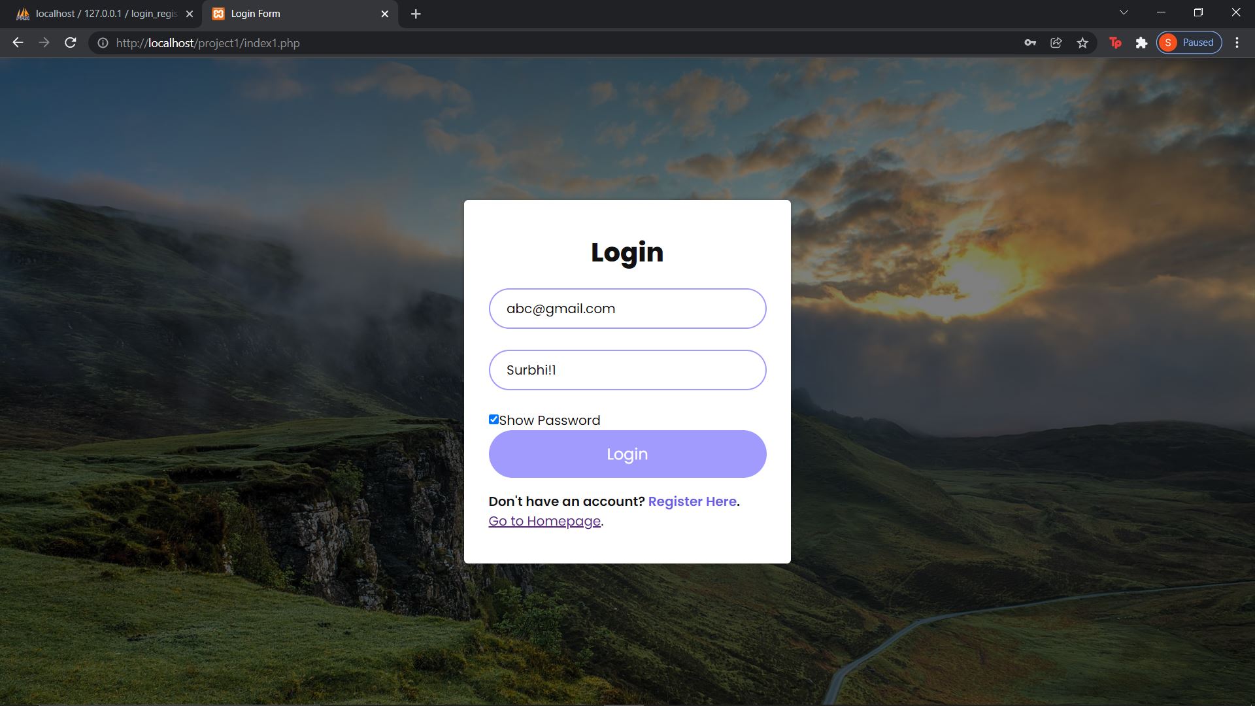Open the Tp extension icon
Screen dimensions: 1255x706
tap(1116, 42)
